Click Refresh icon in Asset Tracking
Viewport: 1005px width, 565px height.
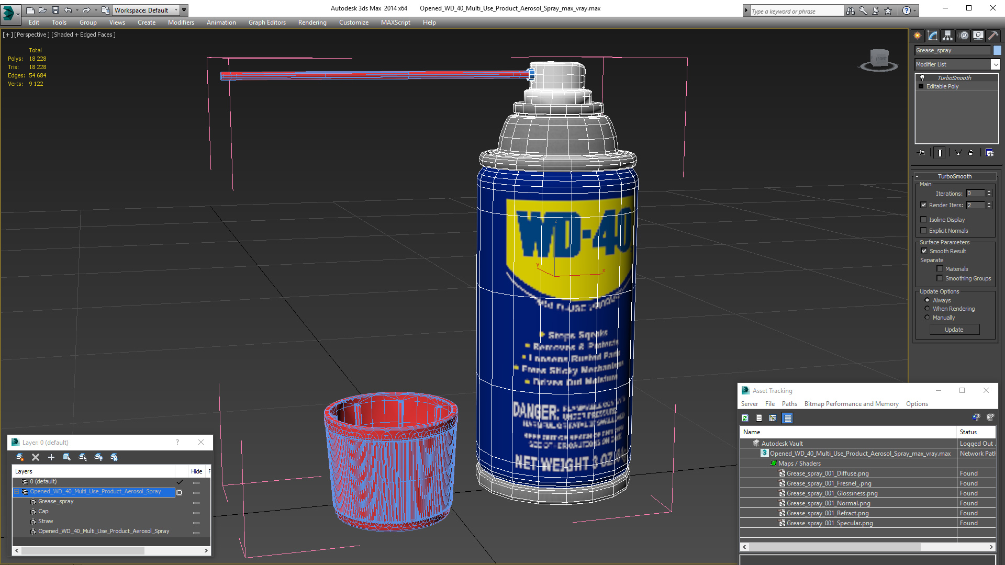[x=745, y=418]
